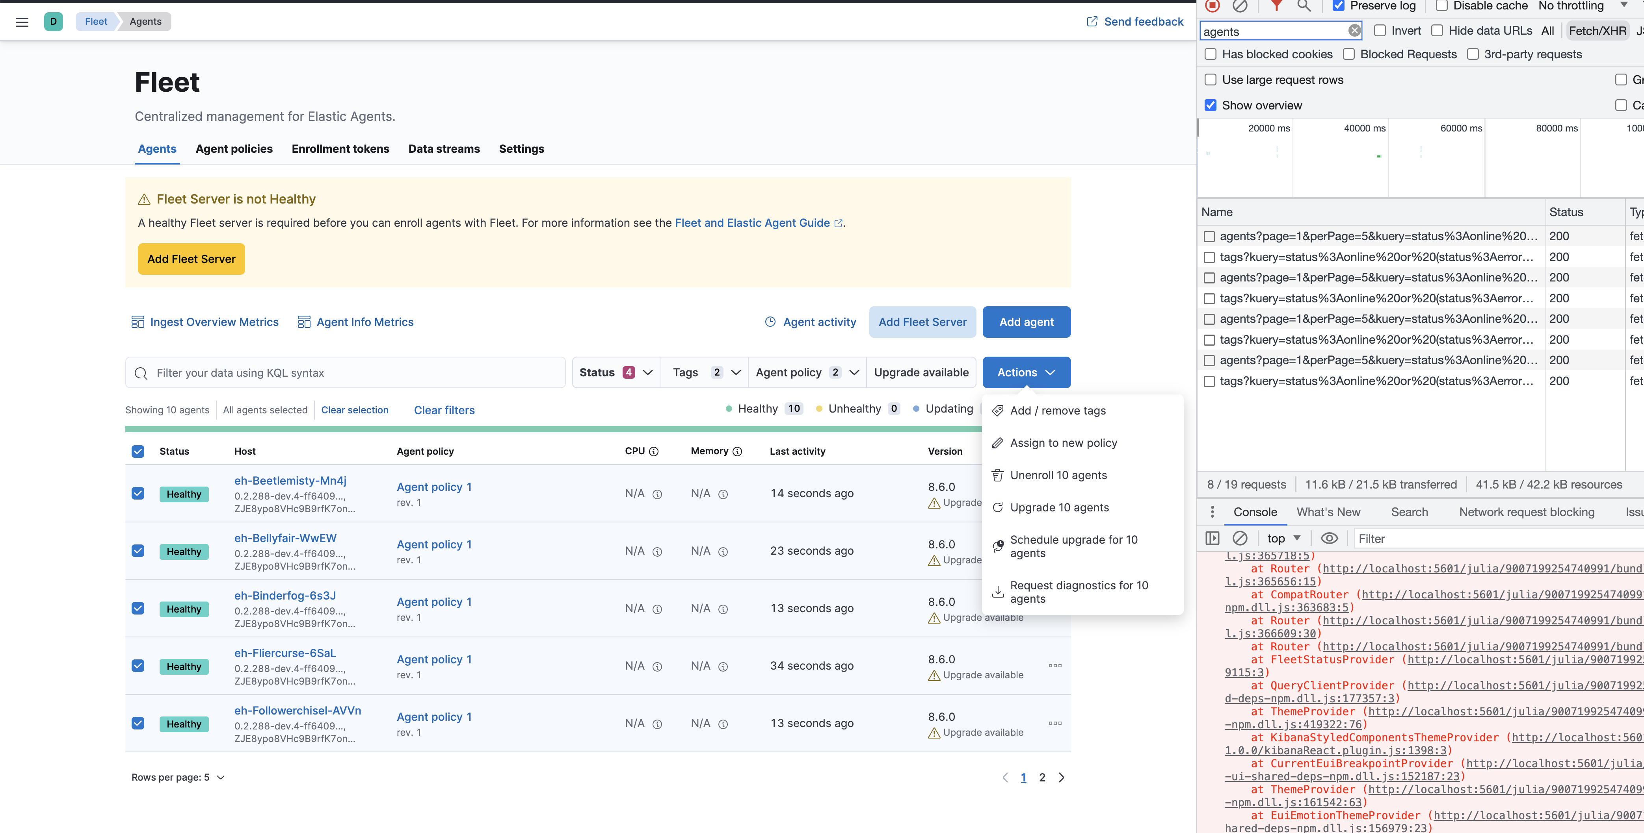Screen dimensions: 1644x833
Task: Open row actions for eh-Fliercurse-6SaL
Action: click(1055, 665)
